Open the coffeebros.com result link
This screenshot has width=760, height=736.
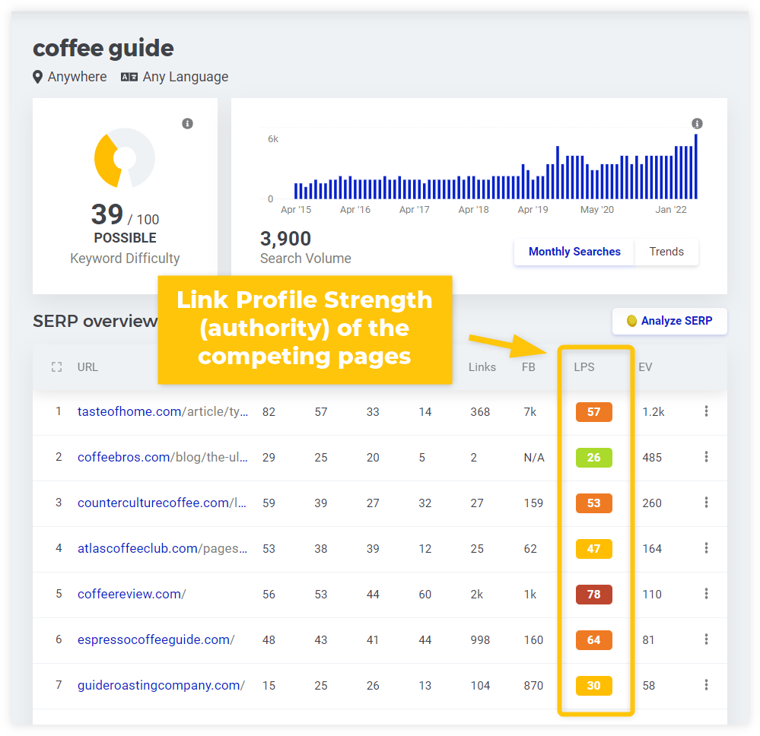point(162,457)
